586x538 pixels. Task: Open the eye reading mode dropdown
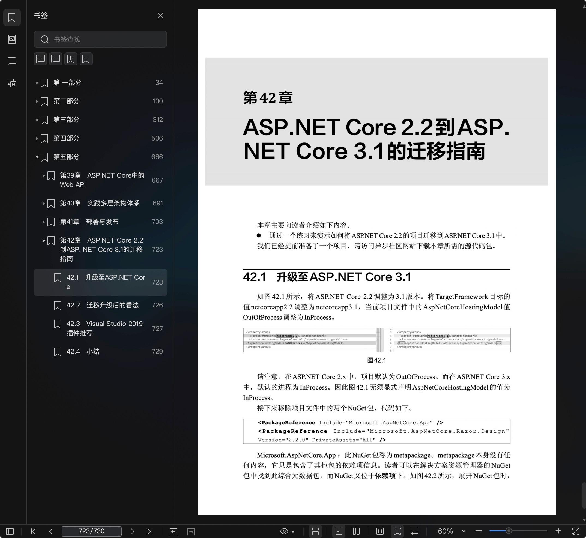287,531
